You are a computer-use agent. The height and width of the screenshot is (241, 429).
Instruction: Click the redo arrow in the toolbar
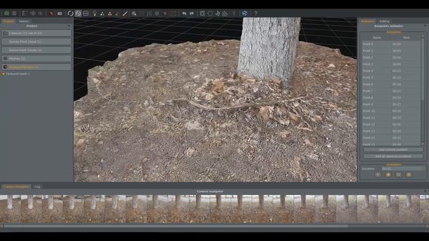click(x=192, y=13)
